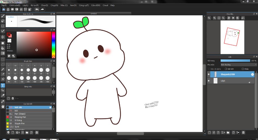Open the Tệp(F) menu
The height and width of the screenshot is (140, 258).
point(4,5)
